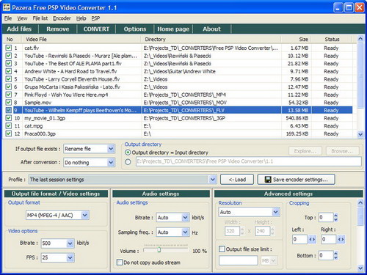
Task: Click the Left cropping arrows button
Action: (x=312, y=239)
